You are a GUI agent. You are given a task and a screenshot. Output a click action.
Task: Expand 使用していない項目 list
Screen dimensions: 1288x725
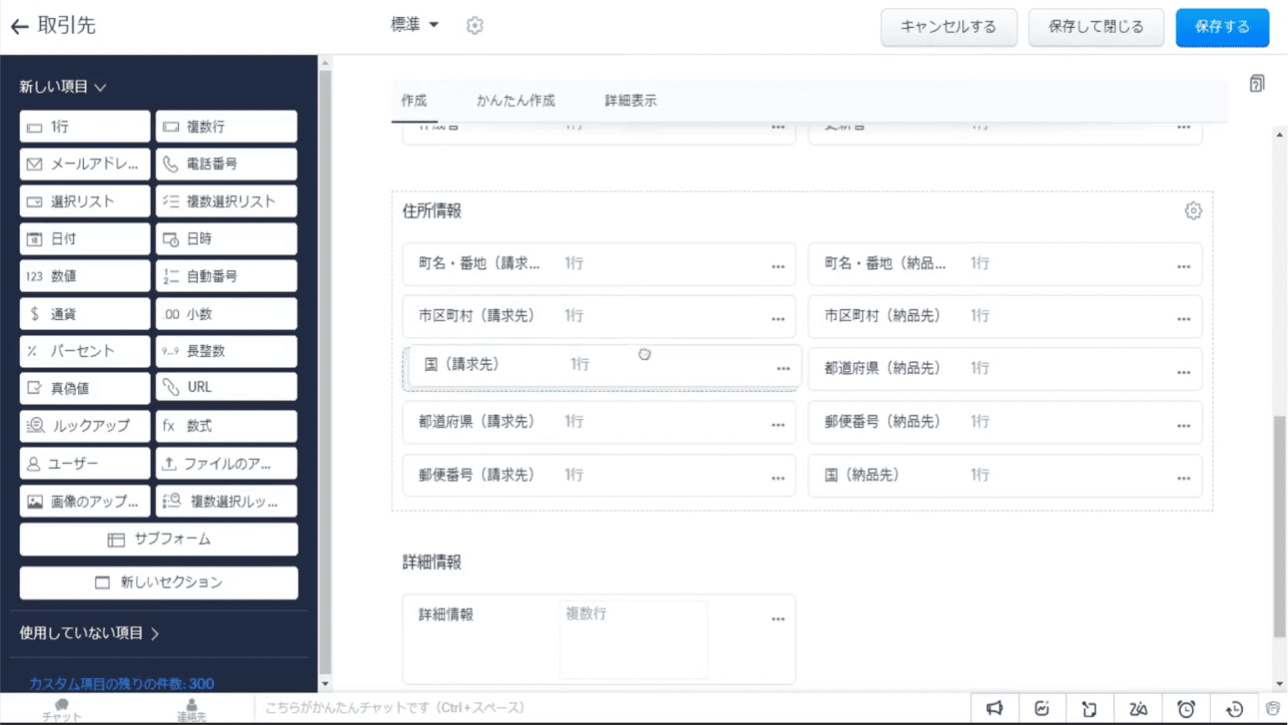point(89,633)
